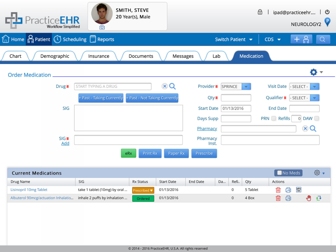Open the Prescribed status dropdown for Lisinopril
The image size is (336, 252).
pyautogui.click(x=143, y=190)
